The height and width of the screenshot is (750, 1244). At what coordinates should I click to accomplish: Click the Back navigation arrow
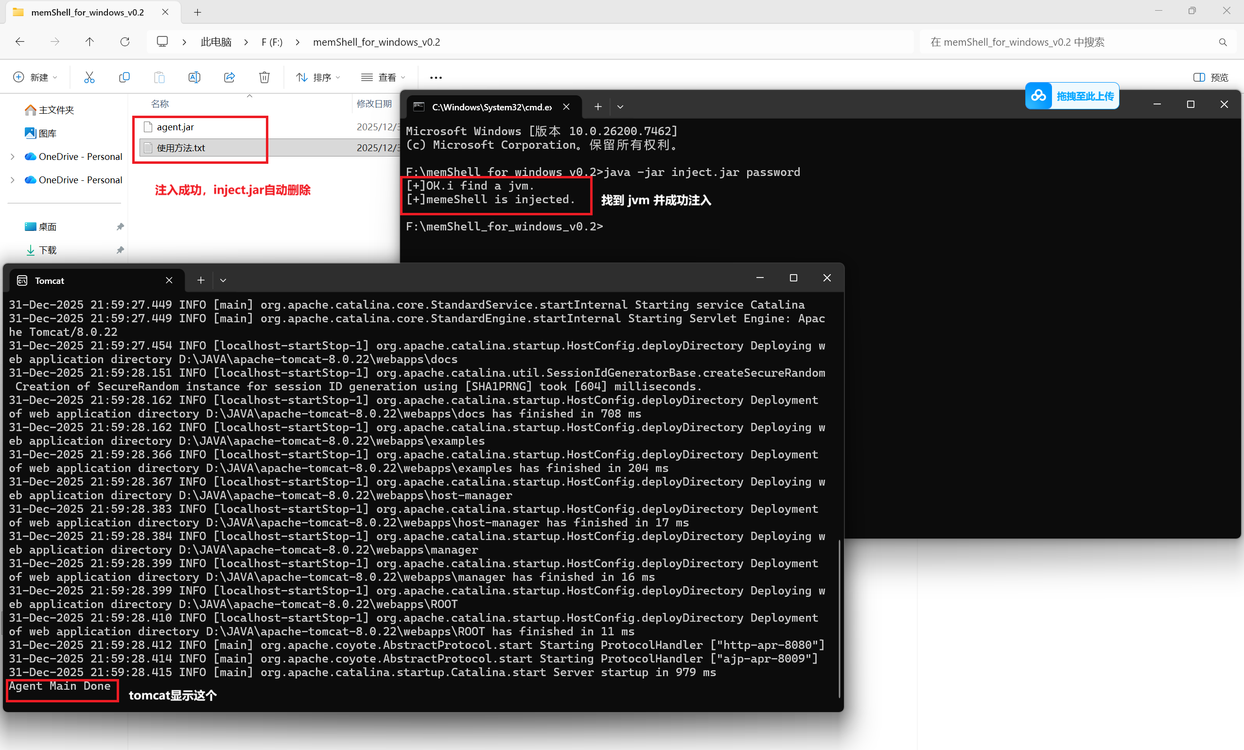pos(20,42)
